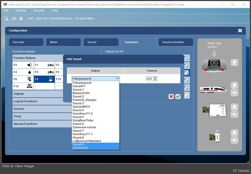This screenshot has height=174, width=251.
Task: Choose Sound 4 from the list
Action: point(96,110)
